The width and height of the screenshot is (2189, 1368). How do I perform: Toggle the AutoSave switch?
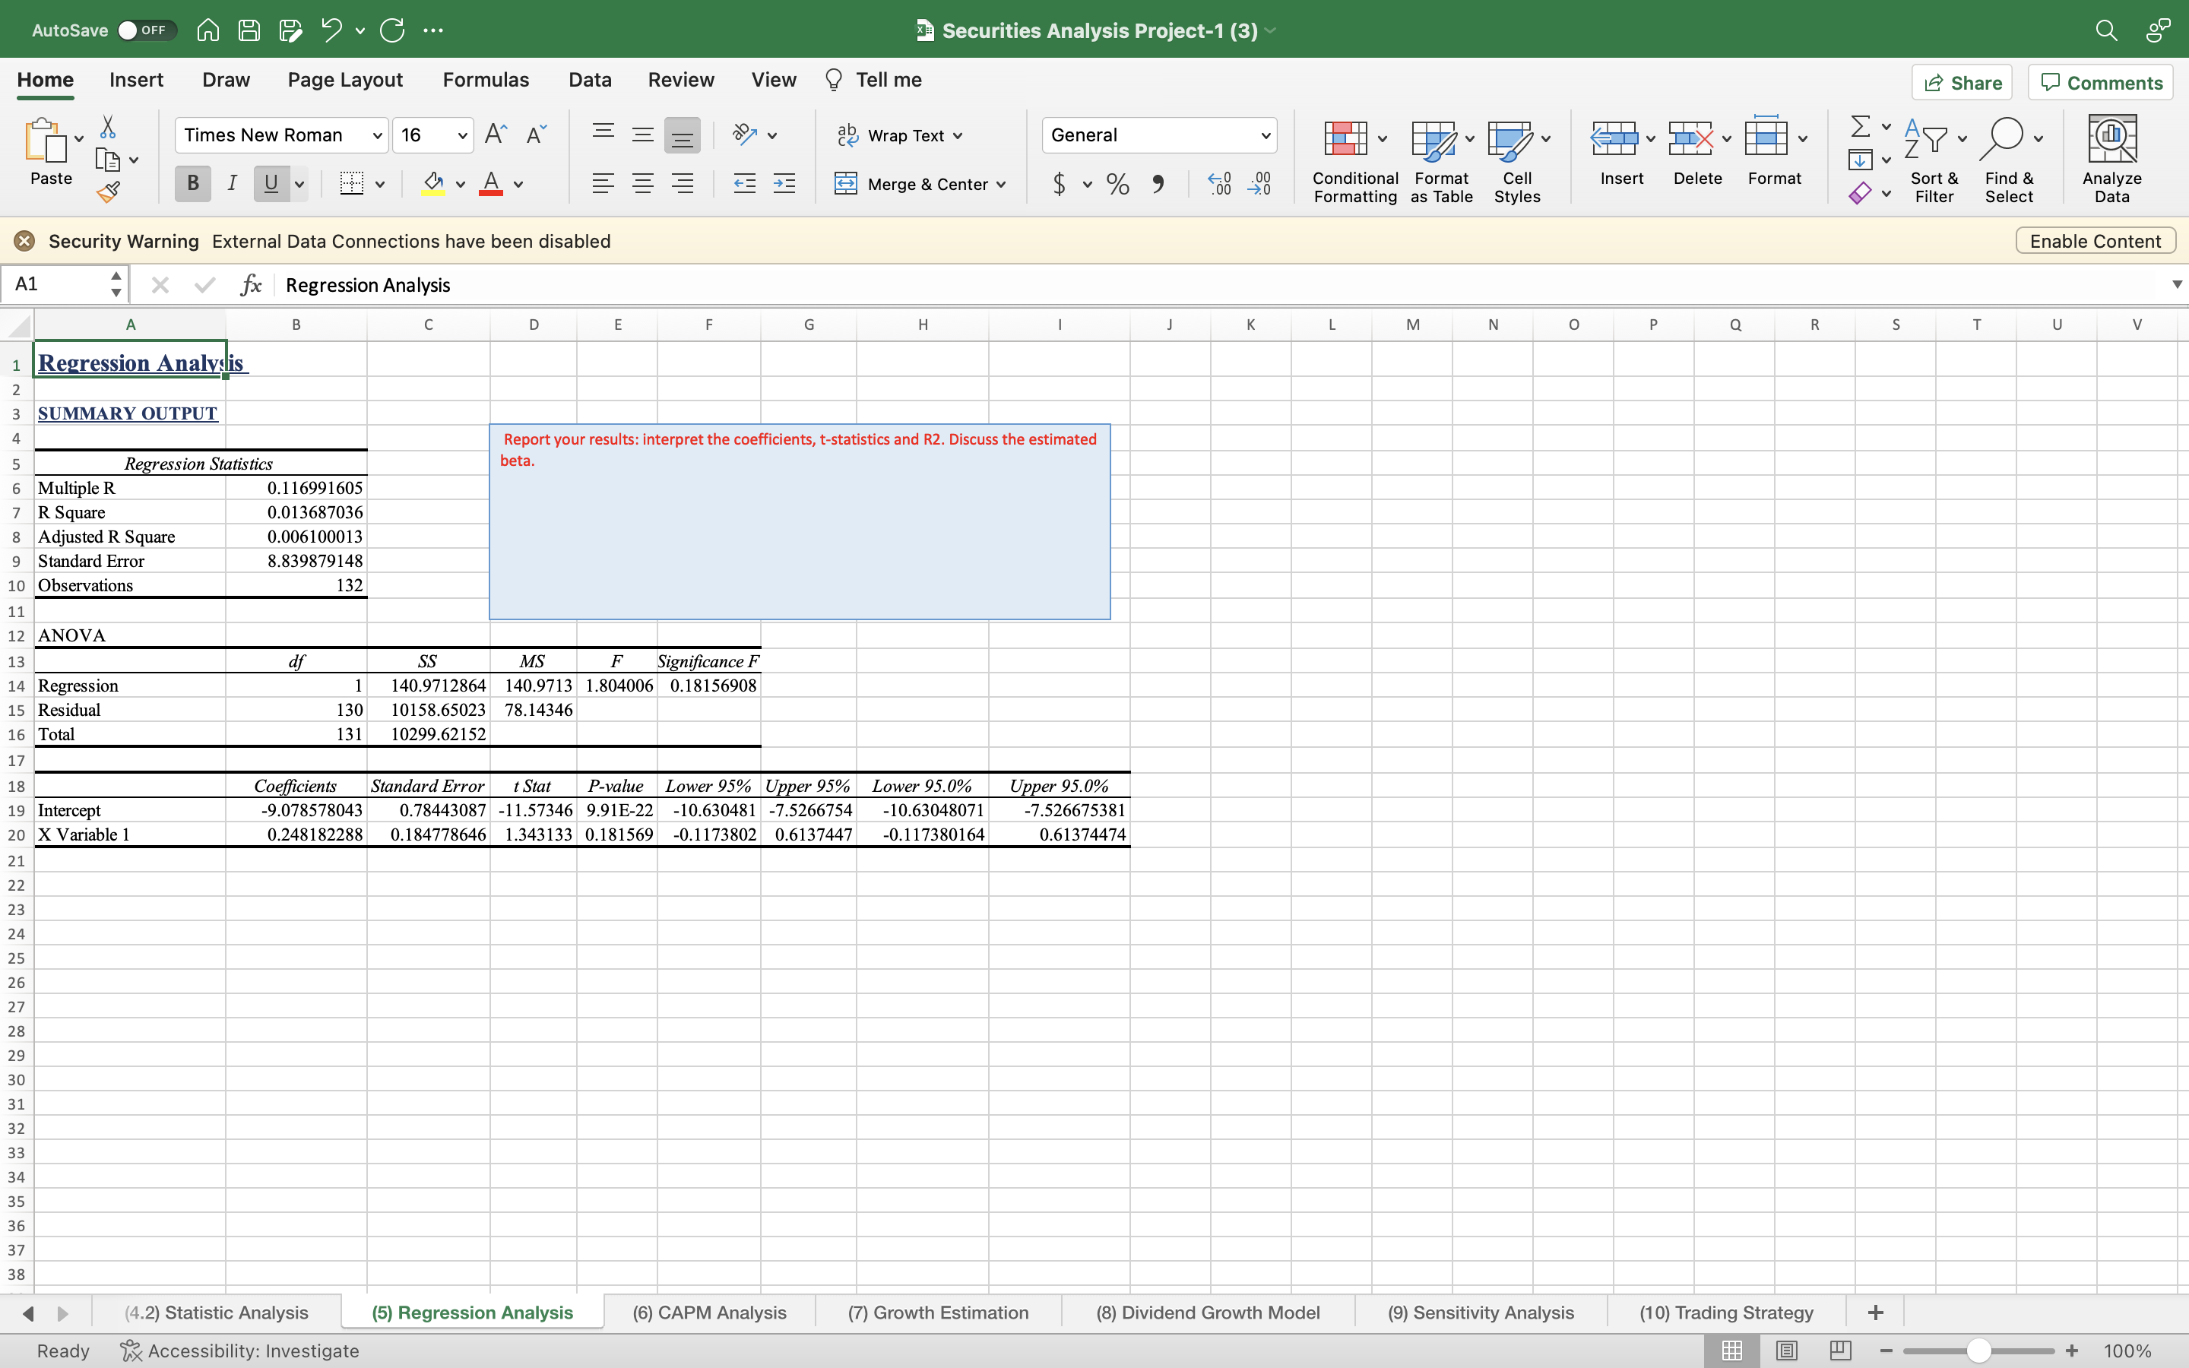(x=144, y=30)
